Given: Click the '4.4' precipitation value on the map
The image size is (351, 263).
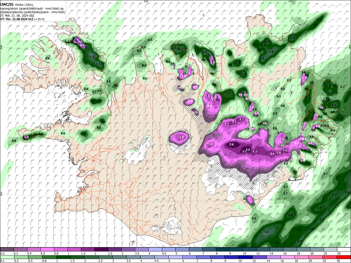Looking at the screenshot, I should [82, 45].
